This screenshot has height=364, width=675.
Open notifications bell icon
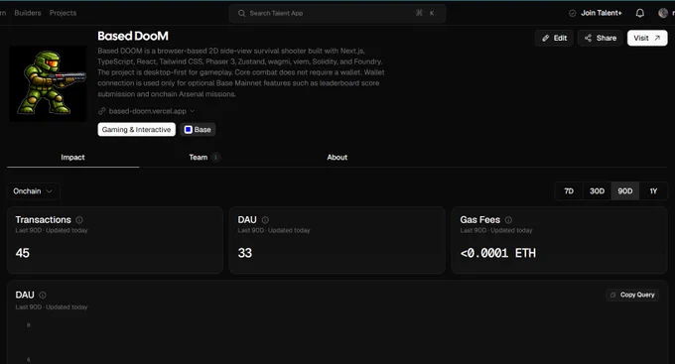(x=640, y=13)
